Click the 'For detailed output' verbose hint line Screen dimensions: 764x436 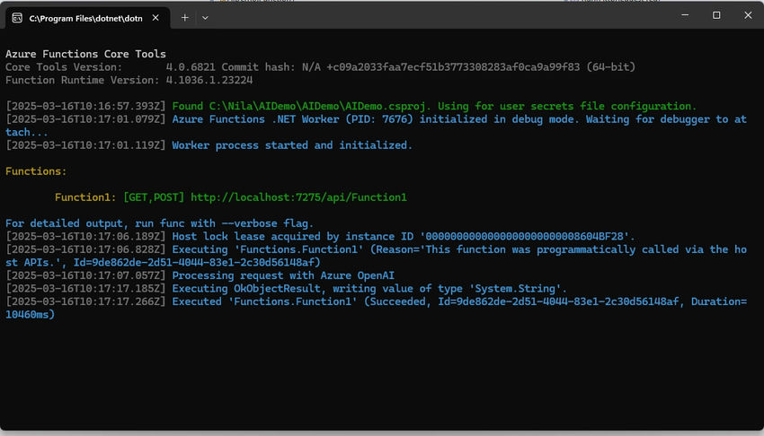click(160, 223)
